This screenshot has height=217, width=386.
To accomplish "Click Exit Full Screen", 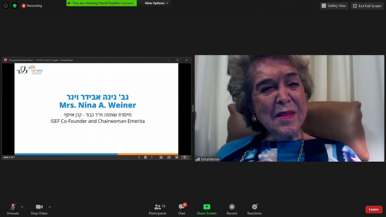I will 367,6.
